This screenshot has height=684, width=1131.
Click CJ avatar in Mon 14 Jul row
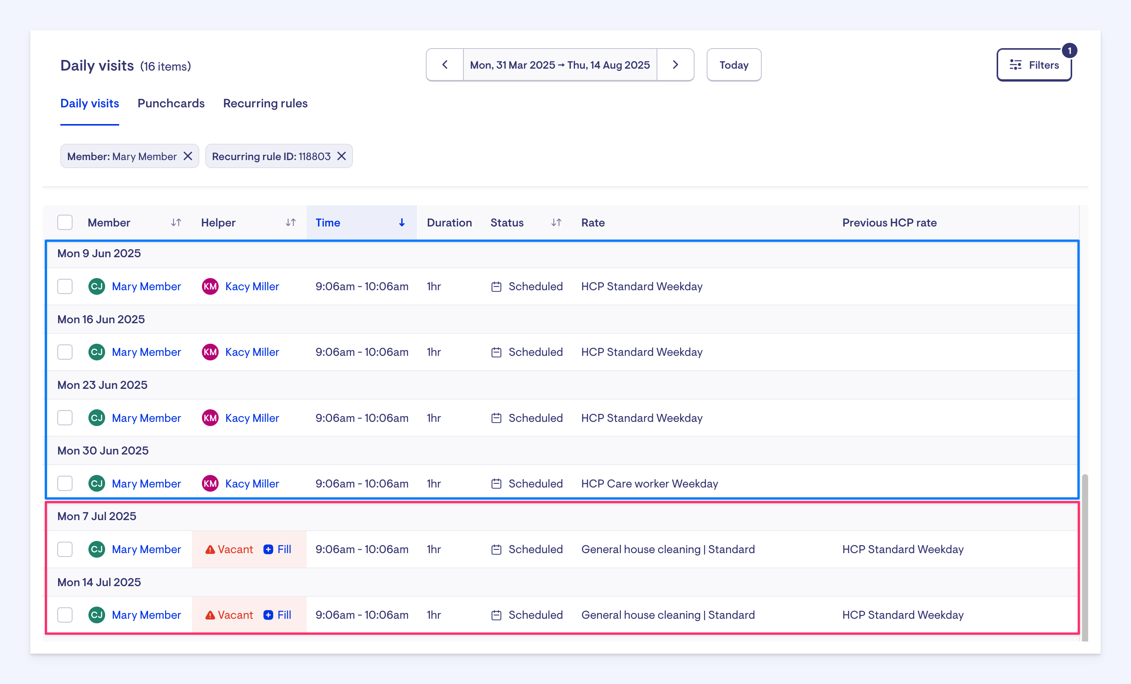tap(96, 615)
